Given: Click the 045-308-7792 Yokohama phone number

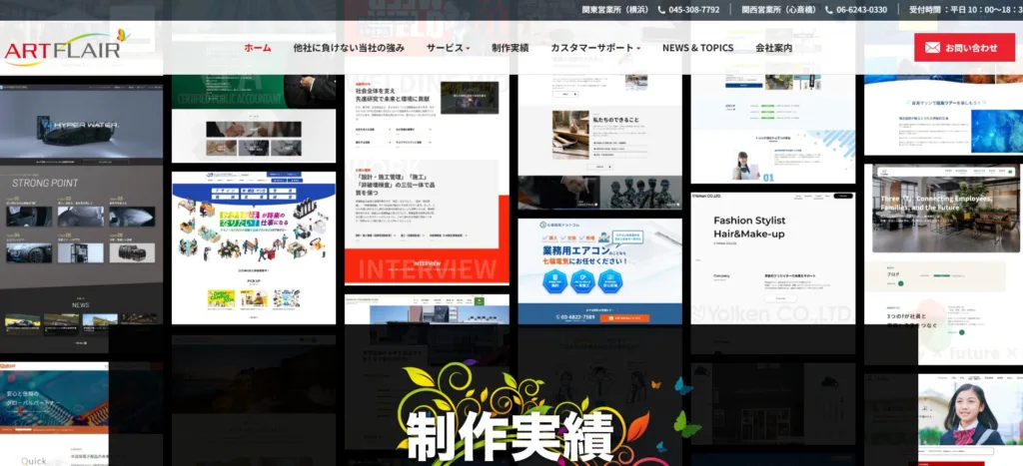Looking at the screenshot, I should [x=694, y=10].
